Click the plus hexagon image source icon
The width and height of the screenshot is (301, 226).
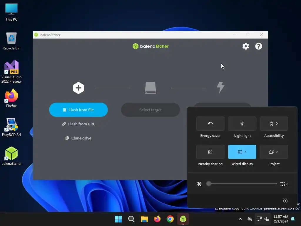[x=78, y=88]
